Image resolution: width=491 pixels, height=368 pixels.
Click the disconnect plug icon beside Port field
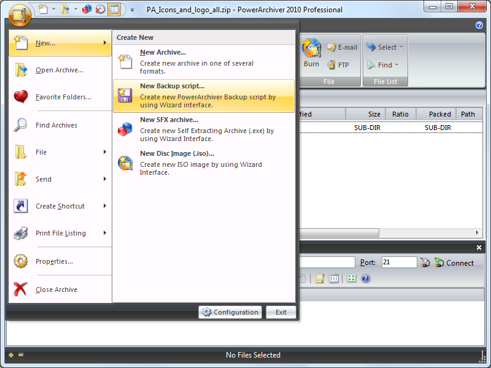(425, 263)
